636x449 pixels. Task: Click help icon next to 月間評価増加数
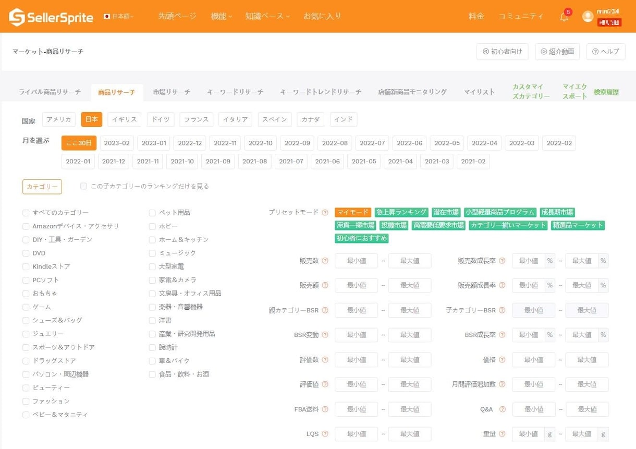tap(502, 384)
